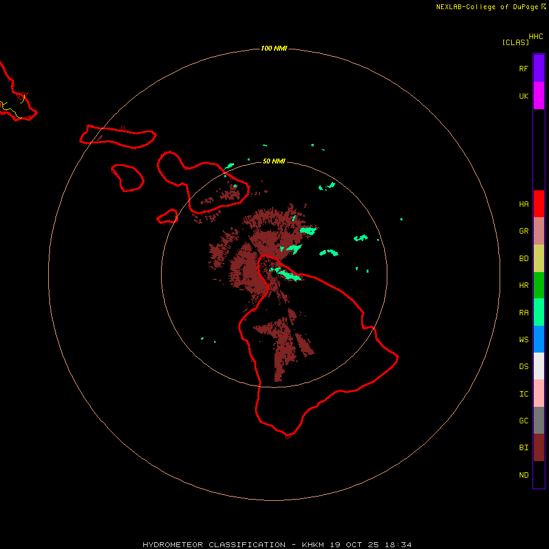Click the IC legend label
The height and width of the screenshot is (549, 549).
pyautogui.click(x=523, y=393)
